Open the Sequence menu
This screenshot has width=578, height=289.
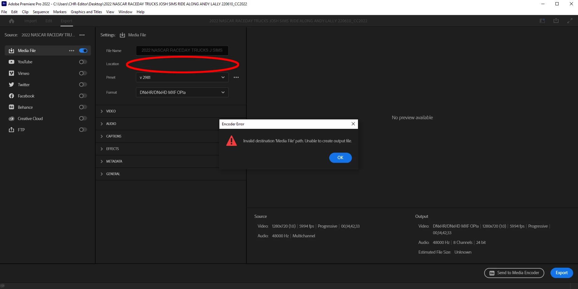click(41, 12)
